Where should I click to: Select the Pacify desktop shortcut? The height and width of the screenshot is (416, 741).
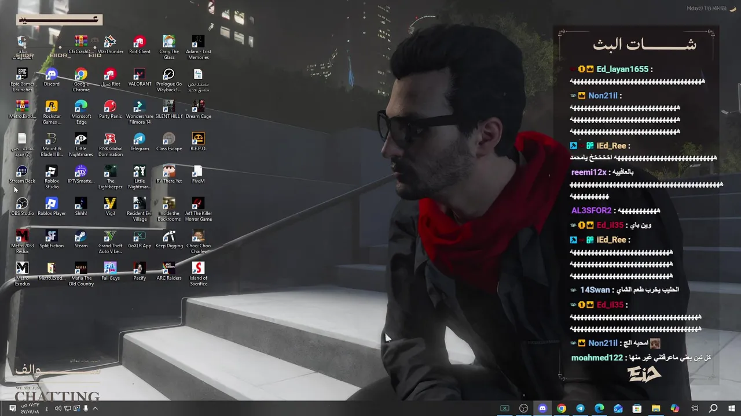click(140, 271)
